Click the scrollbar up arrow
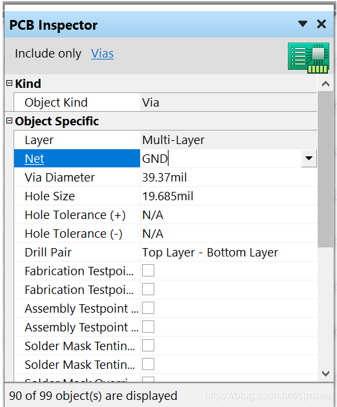Image resolution: width=337 pixels, height=407 pixels. coord(325,84)
